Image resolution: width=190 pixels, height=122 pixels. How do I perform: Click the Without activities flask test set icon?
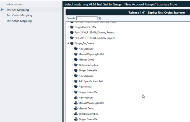(76, 114)
